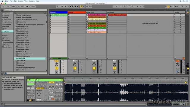This screenshot has height=107, width=190.
Task: Open the Options menu
Action: point(32,1)
